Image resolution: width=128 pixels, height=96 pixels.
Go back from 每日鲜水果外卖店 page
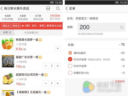click(x=2, y=8)
